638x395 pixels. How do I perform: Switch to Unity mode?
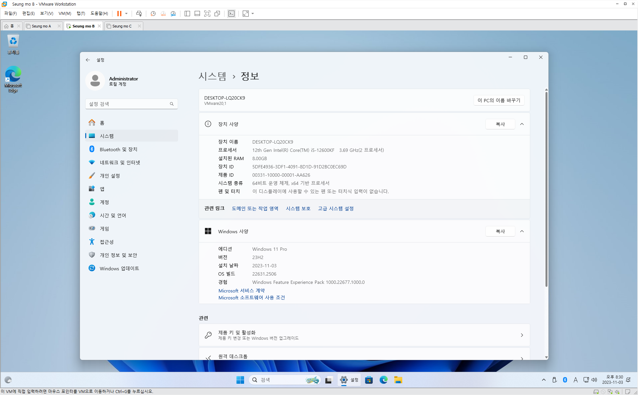point(217,14)
